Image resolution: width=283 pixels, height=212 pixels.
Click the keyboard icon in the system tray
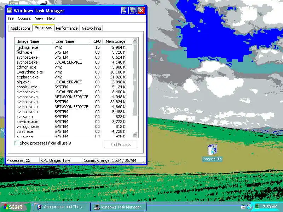(243, 207)
